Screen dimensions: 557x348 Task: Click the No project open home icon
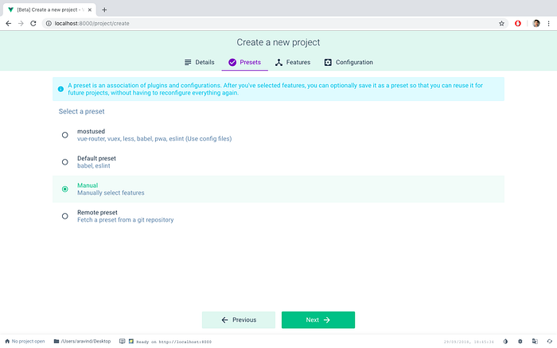pos(7,342)
